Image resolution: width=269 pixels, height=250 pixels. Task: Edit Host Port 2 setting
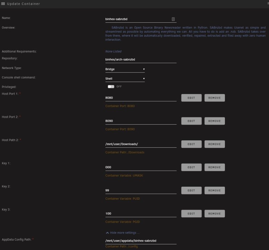click(191, 121)
